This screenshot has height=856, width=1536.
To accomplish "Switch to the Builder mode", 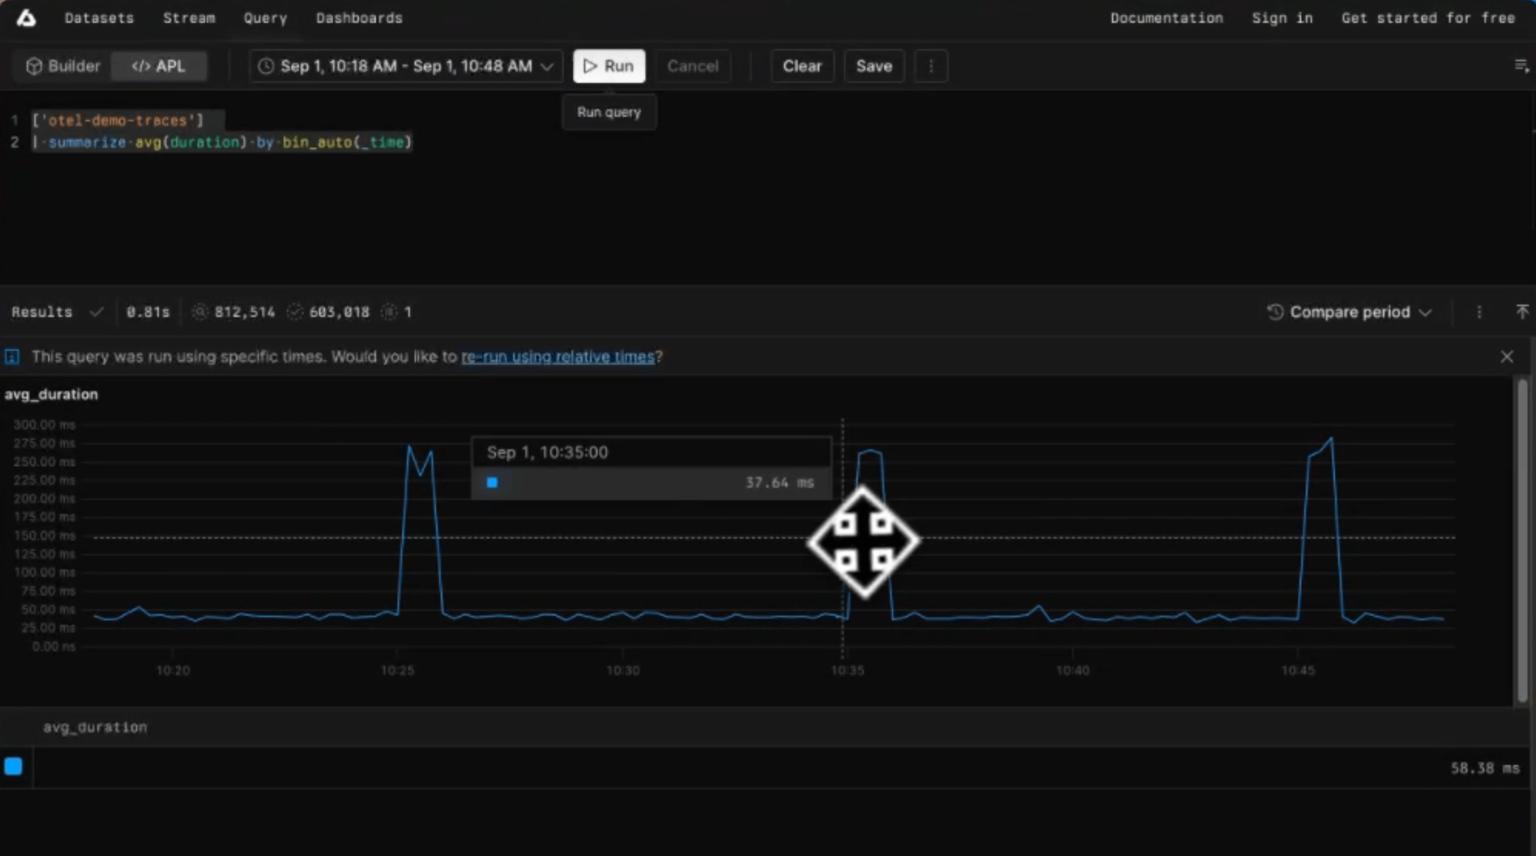I will pos(63,65).
